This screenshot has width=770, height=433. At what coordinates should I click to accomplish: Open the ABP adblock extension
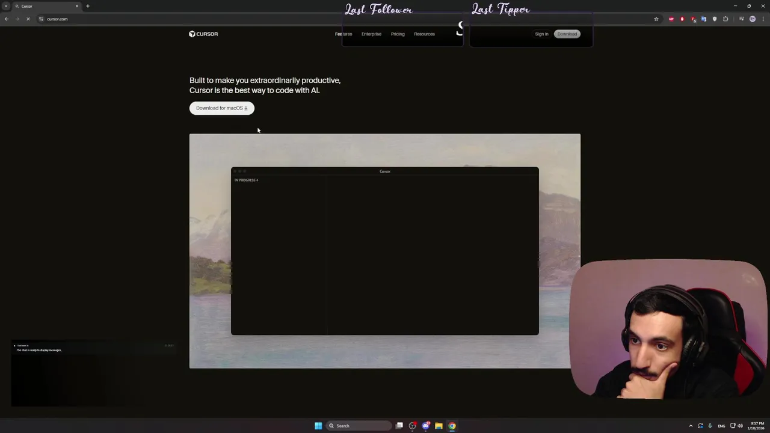(671, 19)
